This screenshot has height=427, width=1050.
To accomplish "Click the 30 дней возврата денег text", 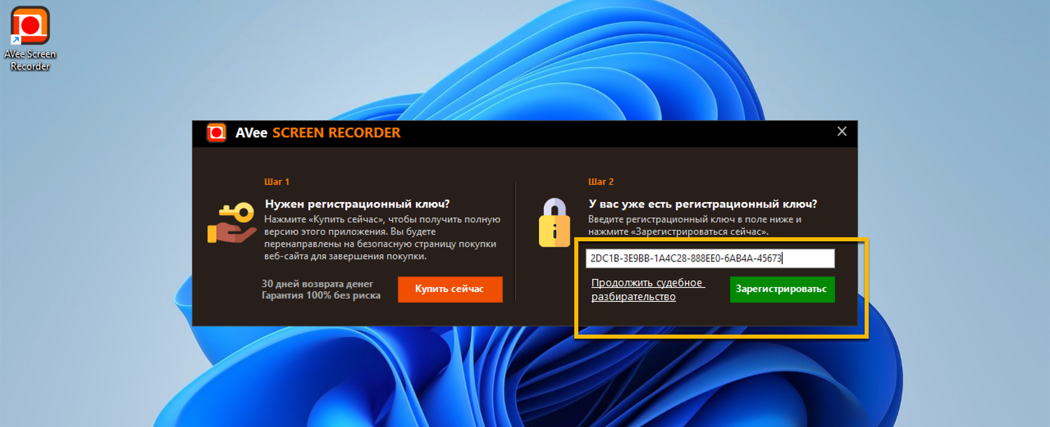I will coord(318,284).
